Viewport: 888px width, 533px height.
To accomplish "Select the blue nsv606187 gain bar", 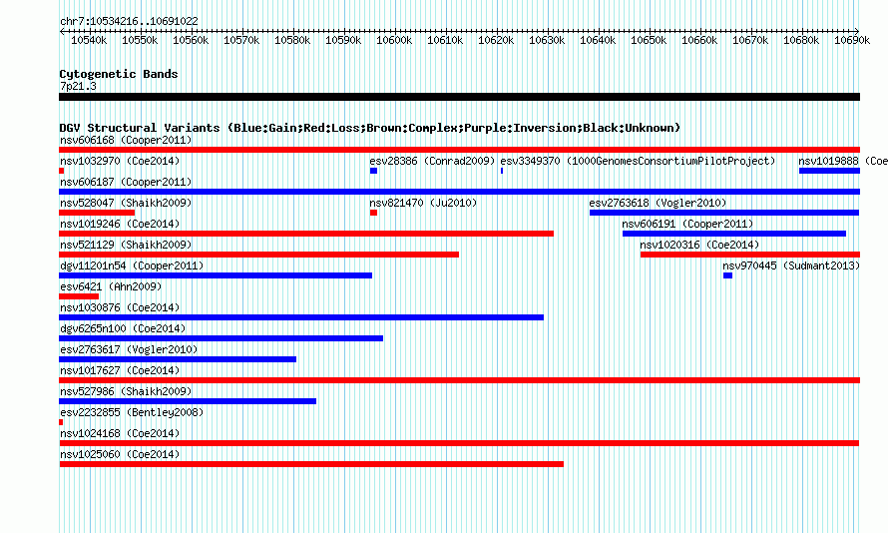I will click(x=459, y=192).
